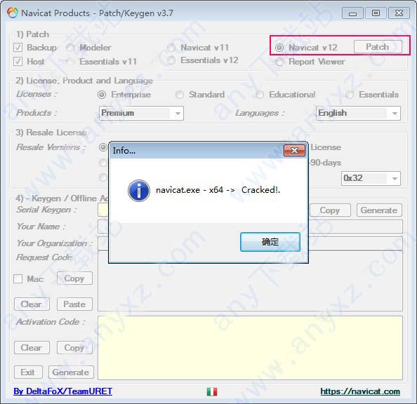Expand the Languages dropdown set to English
The image size is (417, 404).
point(358,113)
